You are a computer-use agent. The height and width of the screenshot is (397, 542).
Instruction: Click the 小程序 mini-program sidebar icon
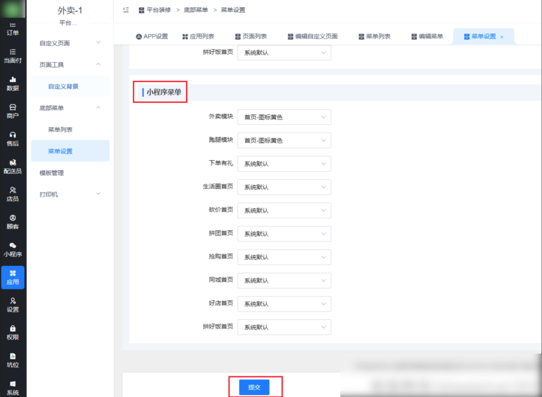pyautogui.click(x=12, y=249)
